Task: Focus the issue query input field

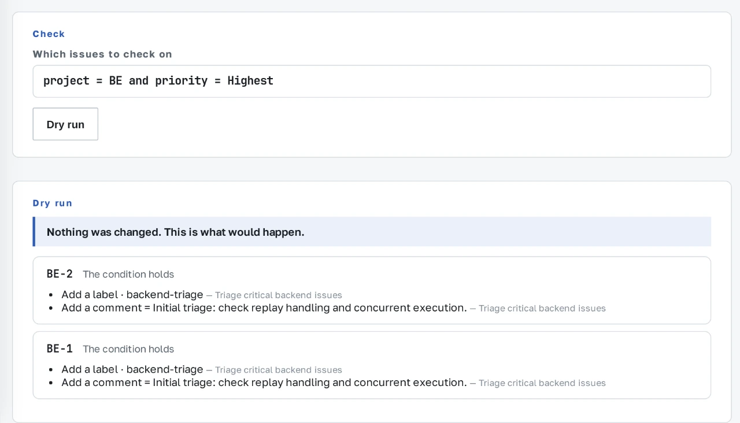Action: coord(372,81)
